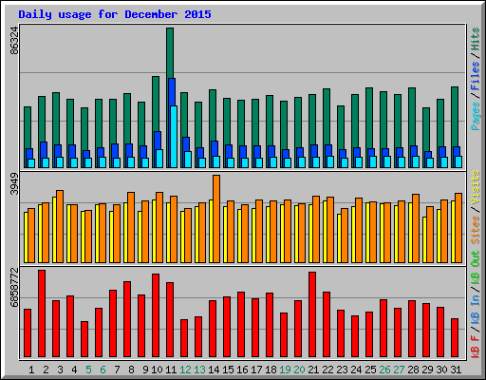Click the x-axis label for day 25

[370, 370]
